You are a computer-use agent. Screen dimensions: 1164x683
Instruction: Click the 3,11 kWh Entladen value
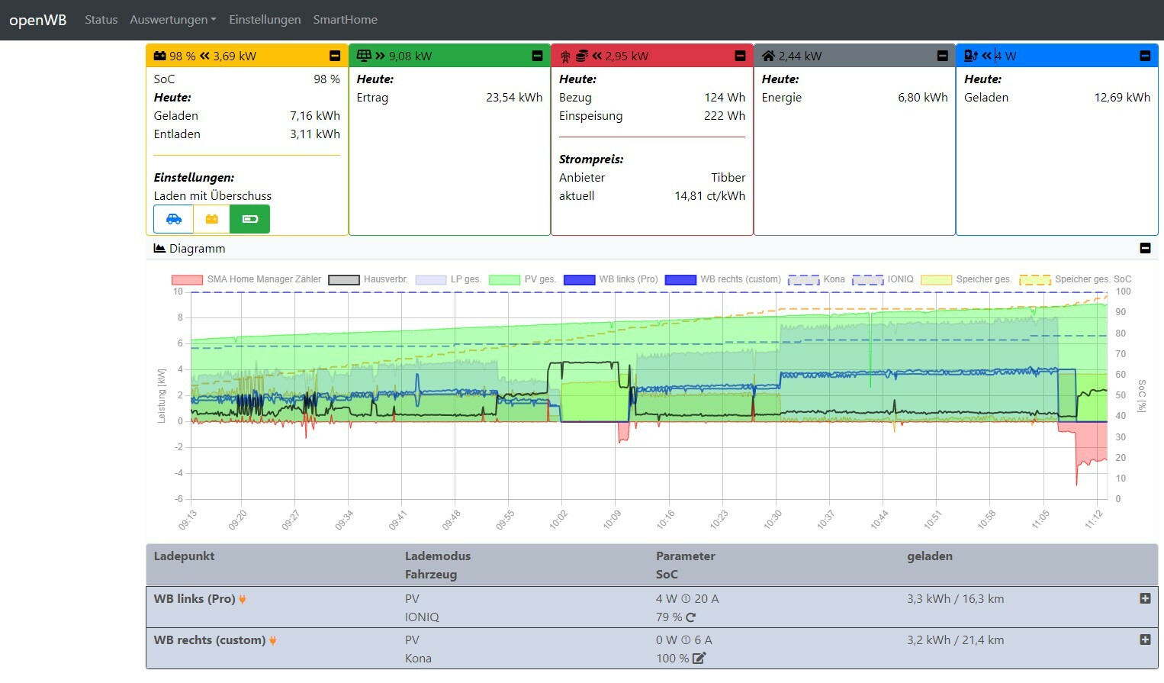315,134
